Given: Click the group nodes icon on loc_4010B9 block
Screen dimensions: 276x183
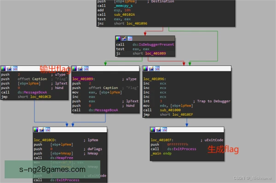Looking at the screenshot, I should pos(86,69).
